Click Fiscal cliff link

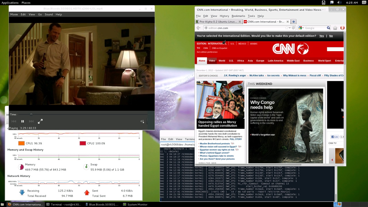tap(315, 76)
